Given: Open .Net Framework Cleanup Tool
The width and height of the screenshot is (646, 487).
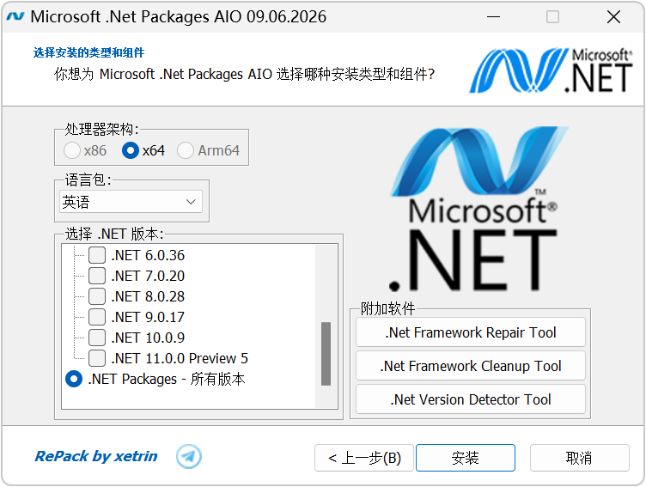Looking at the screenshot, I should click(471, 366).
